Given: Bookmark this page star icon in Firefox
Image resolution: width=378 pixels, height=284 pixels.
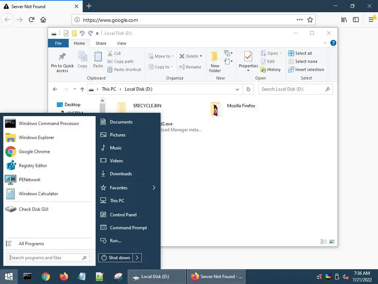Looking at the screenshot, I should tap(310, 20).
